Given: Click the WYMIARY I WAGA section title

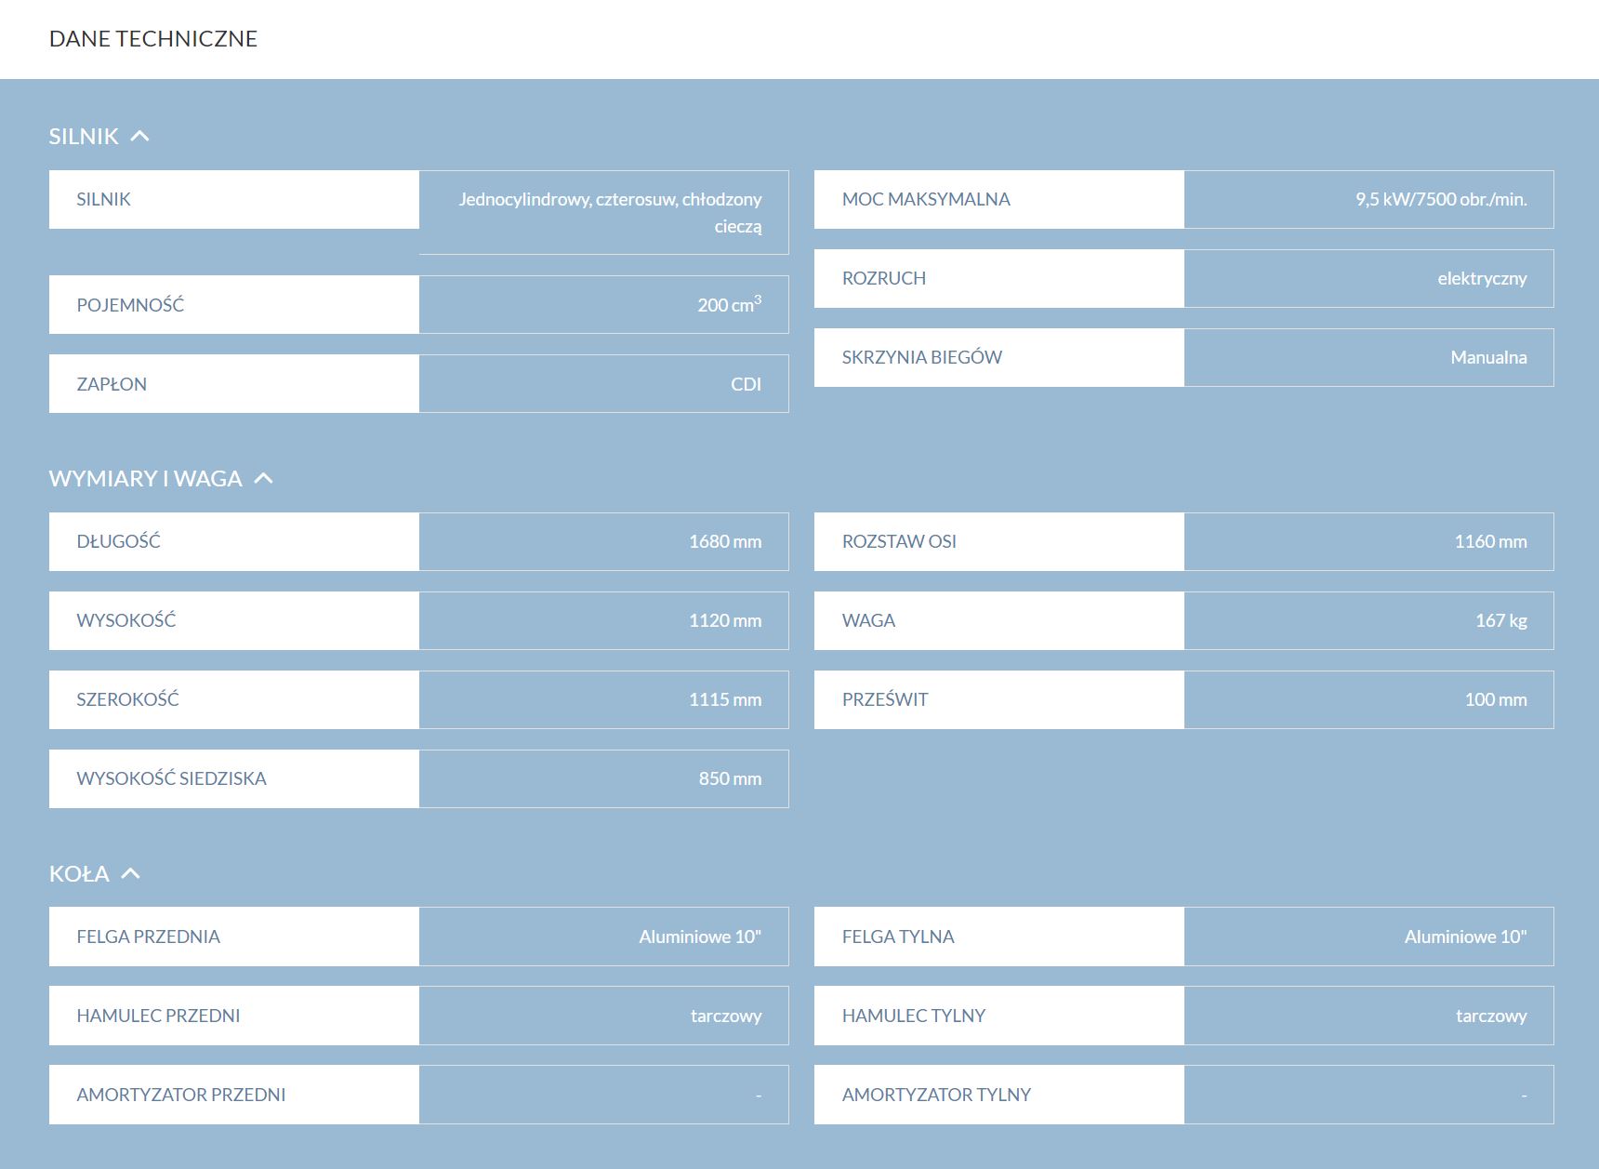Looking at the screenshot, I should pyautogui.click(x=146, y=479).
